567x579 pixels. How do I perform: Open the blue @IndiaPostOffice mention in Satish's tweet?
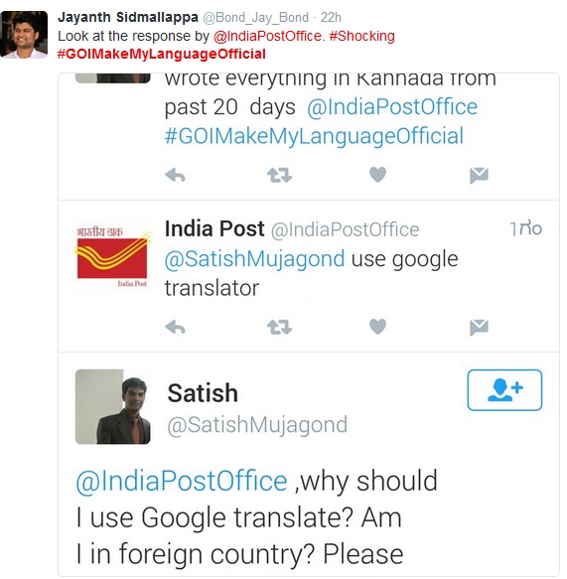(x=182, y=481)
